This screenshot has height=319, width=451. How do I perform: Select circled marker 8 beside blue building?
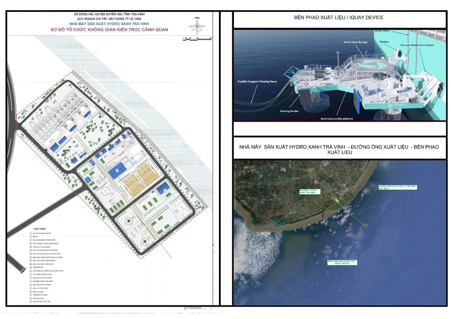(x=165, y=191)
